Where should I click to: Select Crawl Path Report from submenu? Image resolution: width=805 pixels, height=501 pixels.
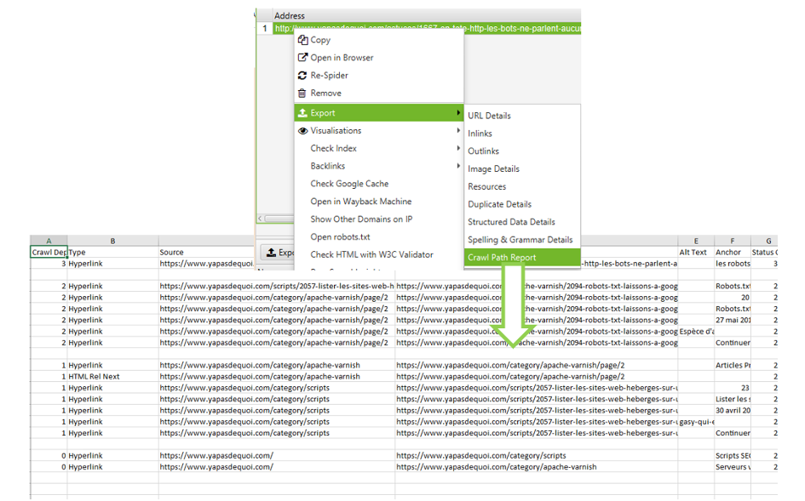tap(502, 258)
